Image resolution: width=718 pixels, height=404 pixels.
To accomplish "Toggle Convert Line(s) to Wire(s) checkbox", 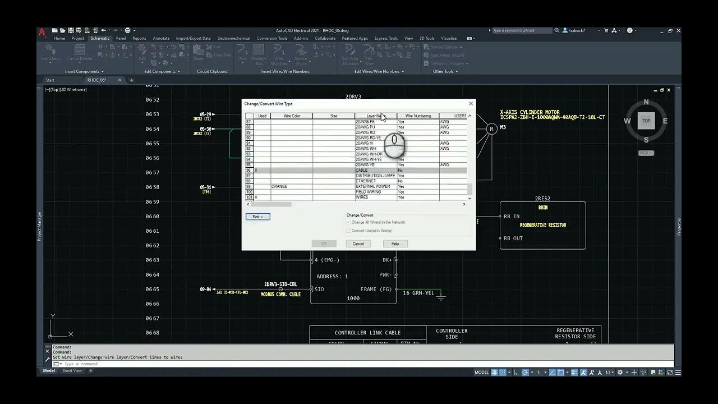I will pos(348,231).
